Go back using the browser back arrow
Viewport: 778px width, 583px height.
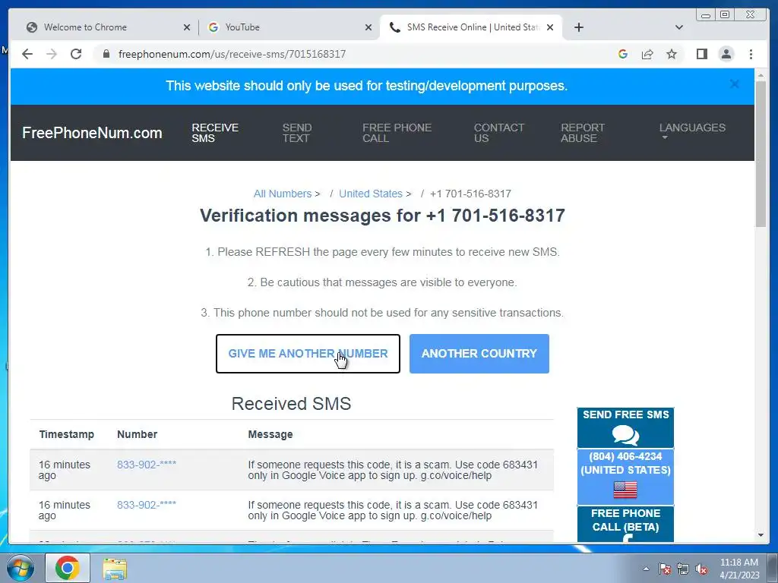27,54
